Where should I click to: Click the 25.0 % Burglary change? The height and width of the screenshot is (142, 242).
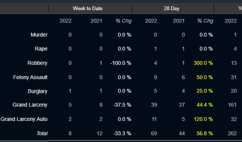click(x=205, y=91)
